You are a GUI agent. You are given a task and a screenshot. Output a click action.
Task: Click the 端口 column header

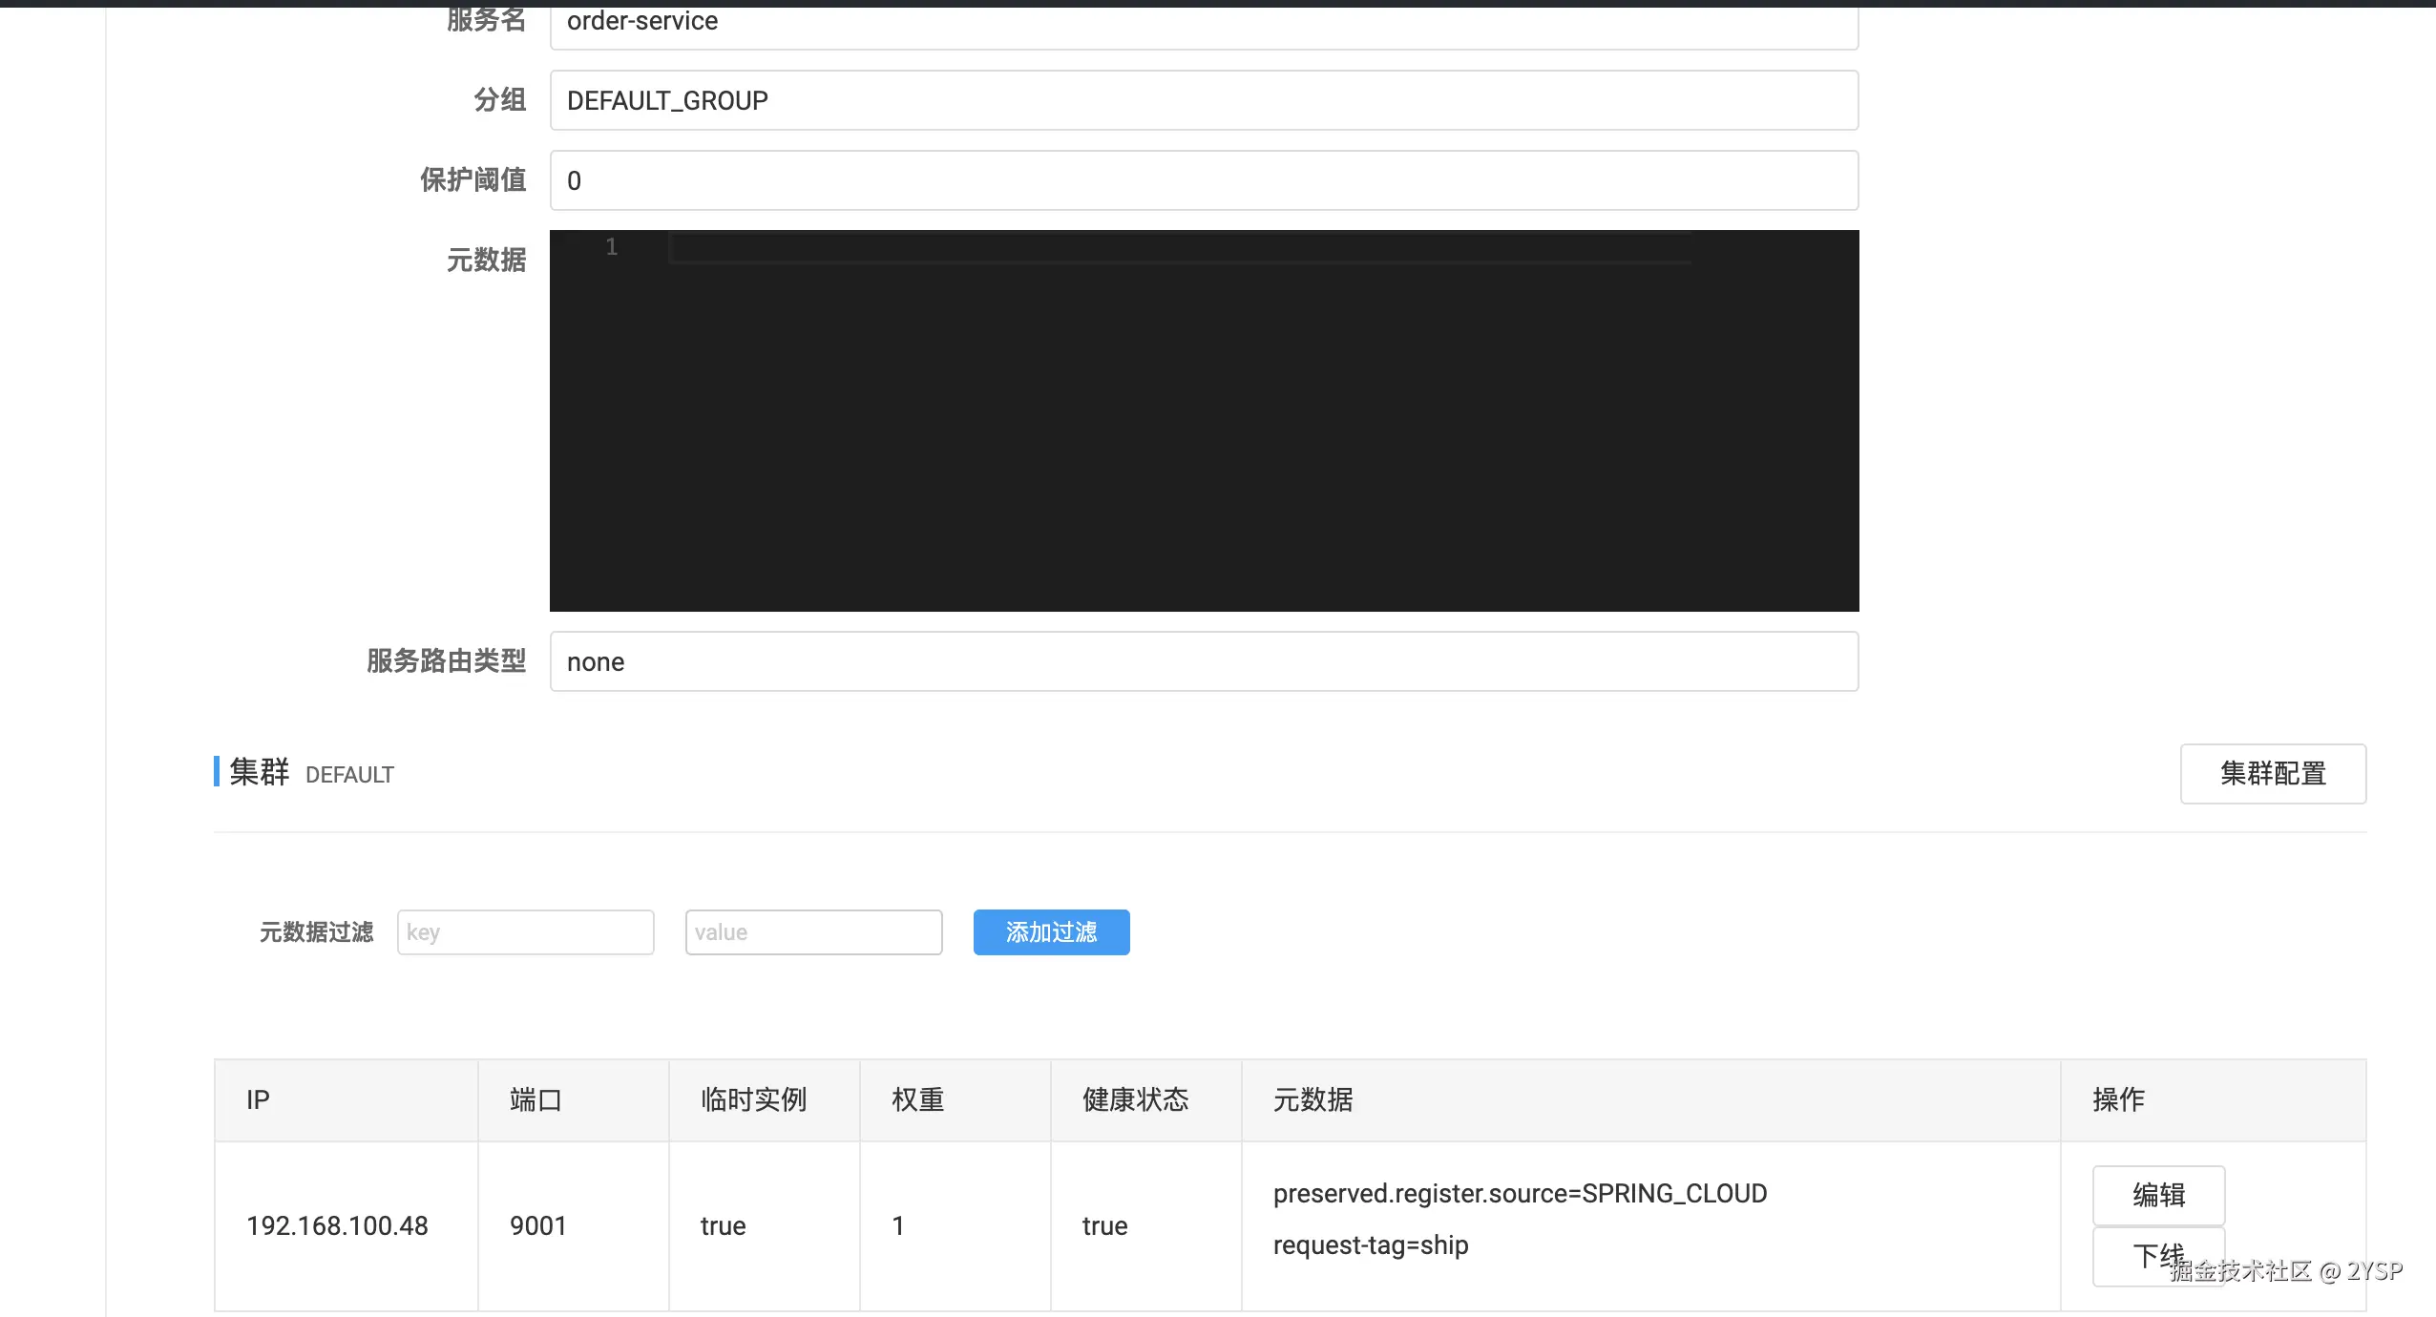535,1099
